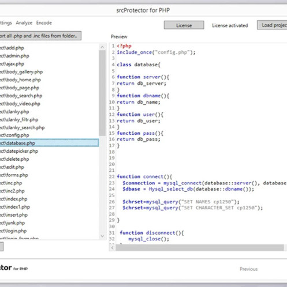Screen dimensions: 287x287
Task: Click the 'License activated' status text
Action: click(x=230, y=25)
